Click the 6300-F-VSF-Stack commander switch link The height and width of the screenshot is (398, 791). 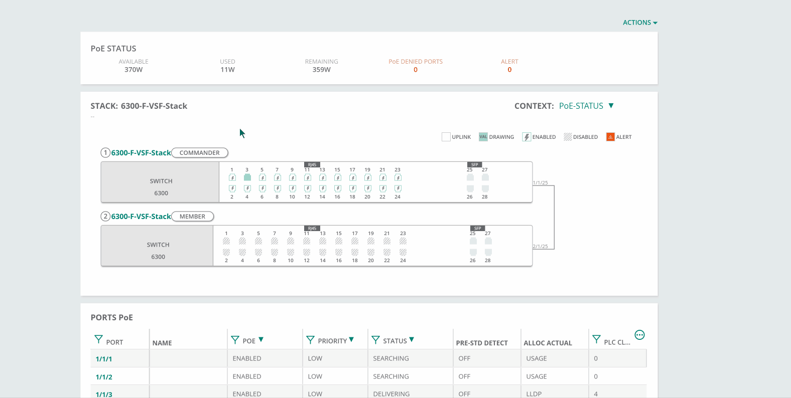[x=141, y=153]
